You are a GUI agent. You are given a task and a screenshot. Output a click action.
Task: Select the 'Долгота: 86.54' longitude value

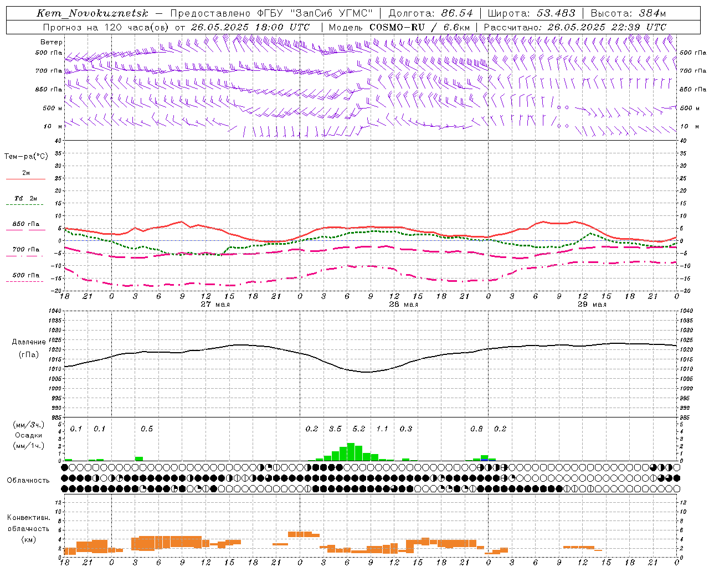(430, 13)
